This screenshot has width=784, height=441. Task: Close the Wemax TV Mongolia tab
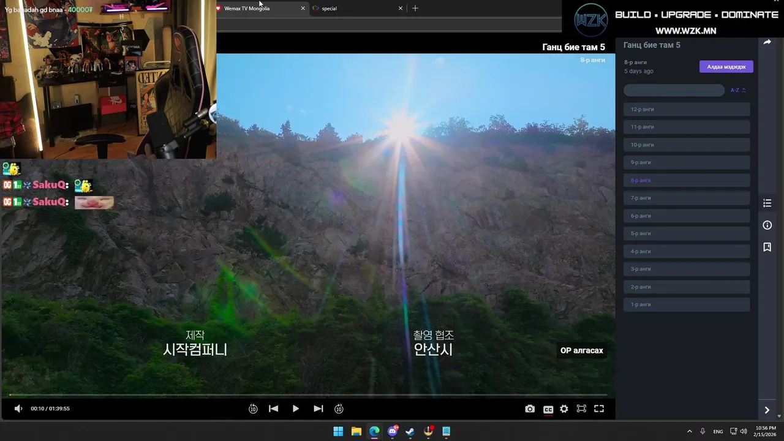pyautogui.click(x=303, y=9)
